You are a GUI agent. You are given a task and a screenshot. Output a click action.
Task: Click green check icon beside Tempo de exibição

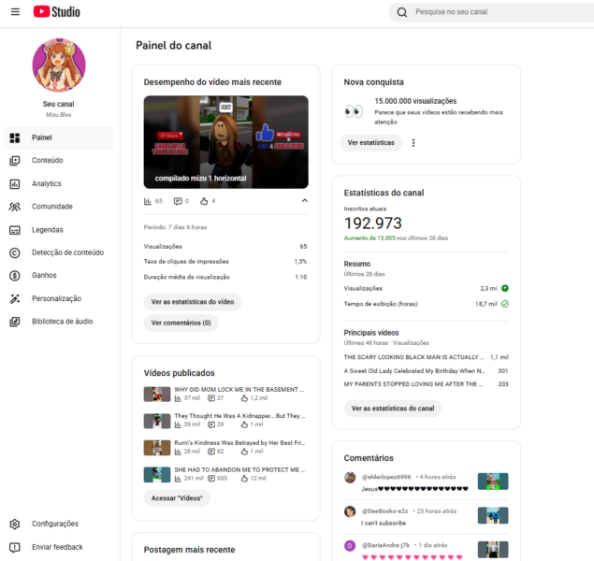click(505, 304)
